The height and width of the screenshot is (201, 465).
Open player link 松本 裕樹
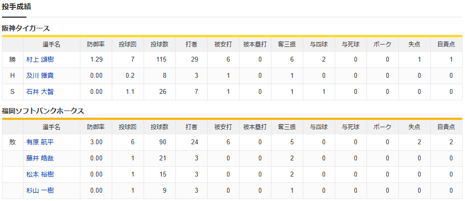[x=40, y=175]
